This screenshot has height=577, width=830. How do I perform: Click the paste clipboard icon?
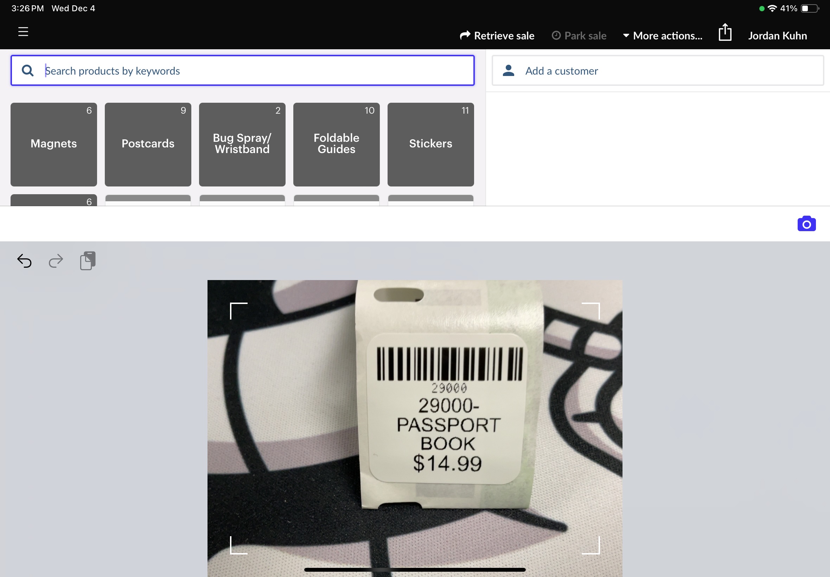coord(88,261)
